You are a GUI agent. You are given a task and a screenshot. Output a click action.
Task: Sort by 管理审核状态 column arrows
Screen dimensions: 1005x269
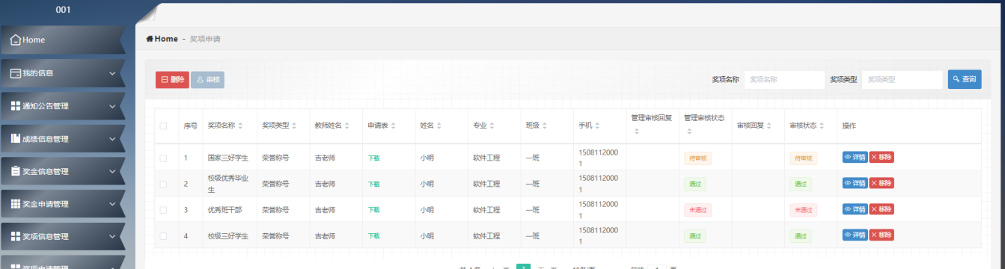coord(689,132)
